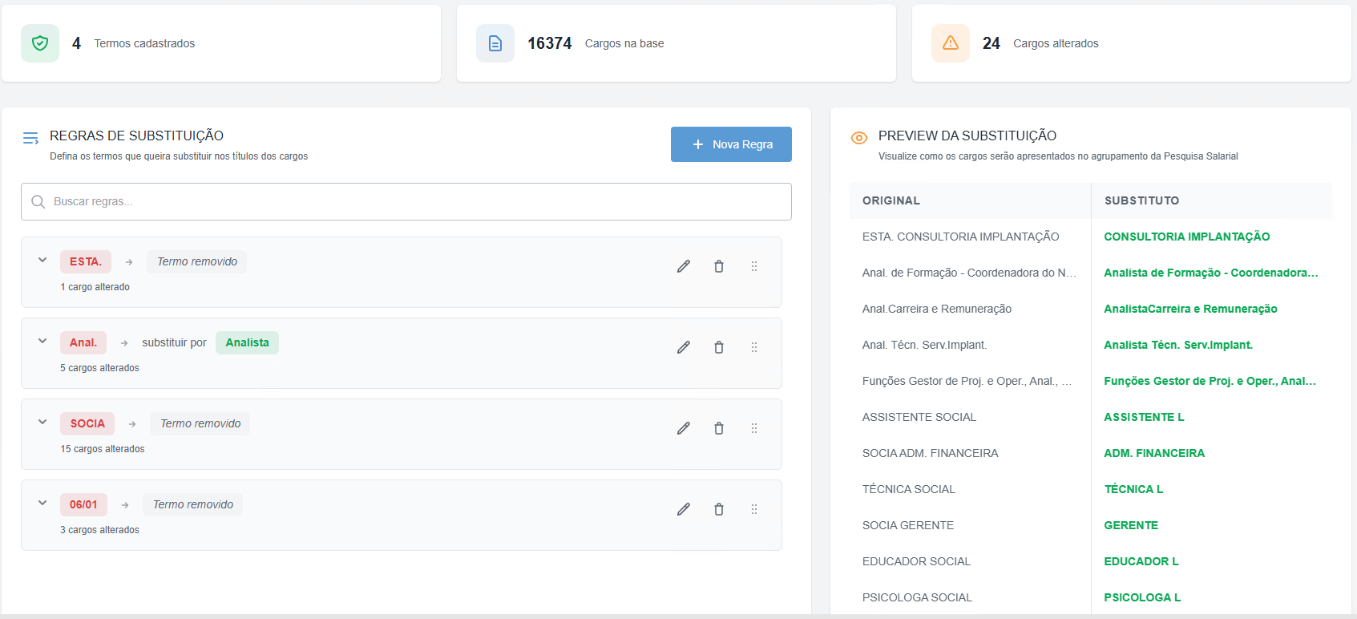Select original cell PSICOLOGA SOCIAL

point(917,597)
